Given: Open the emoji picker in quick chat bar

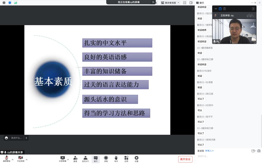Looking at the screenshot, I should [6, 138].
